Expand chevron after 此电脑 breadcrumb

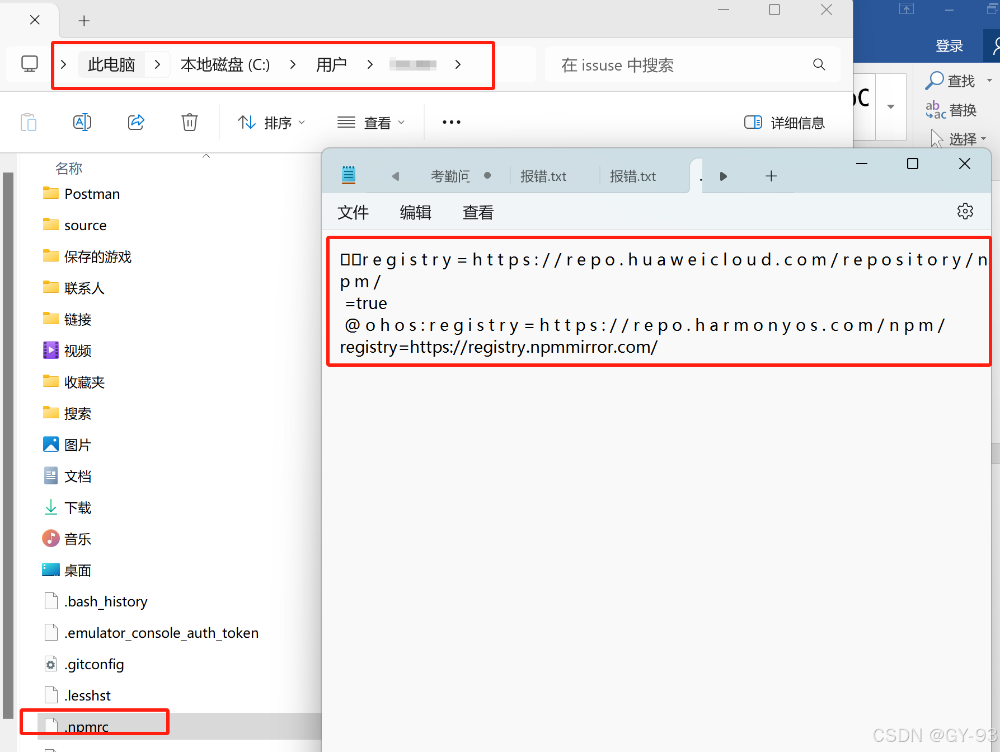tap(158, 64)
